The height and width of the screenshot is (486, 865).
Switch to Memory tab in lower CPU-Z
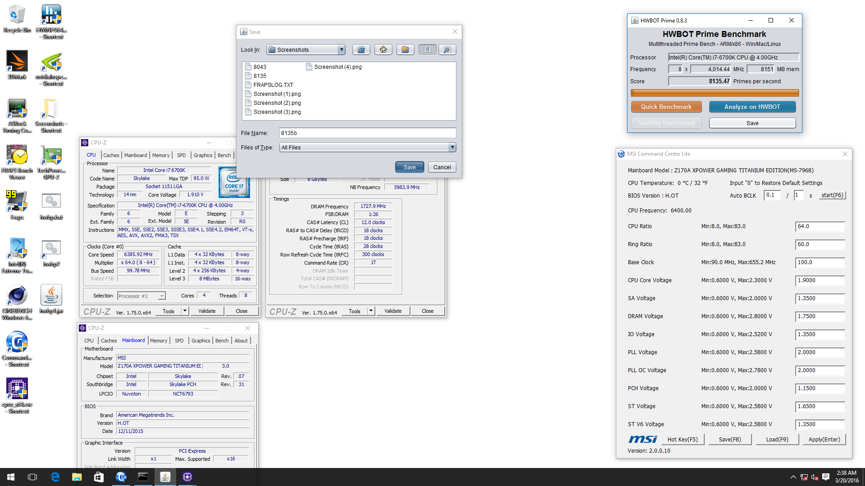click(159, 341)
